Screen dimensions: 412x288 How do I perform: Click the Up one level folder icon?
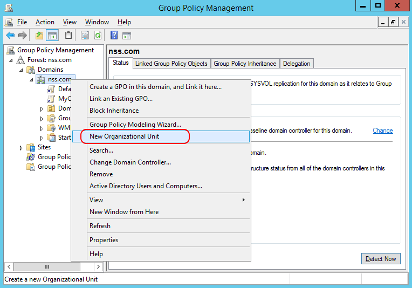click(39, 36)
